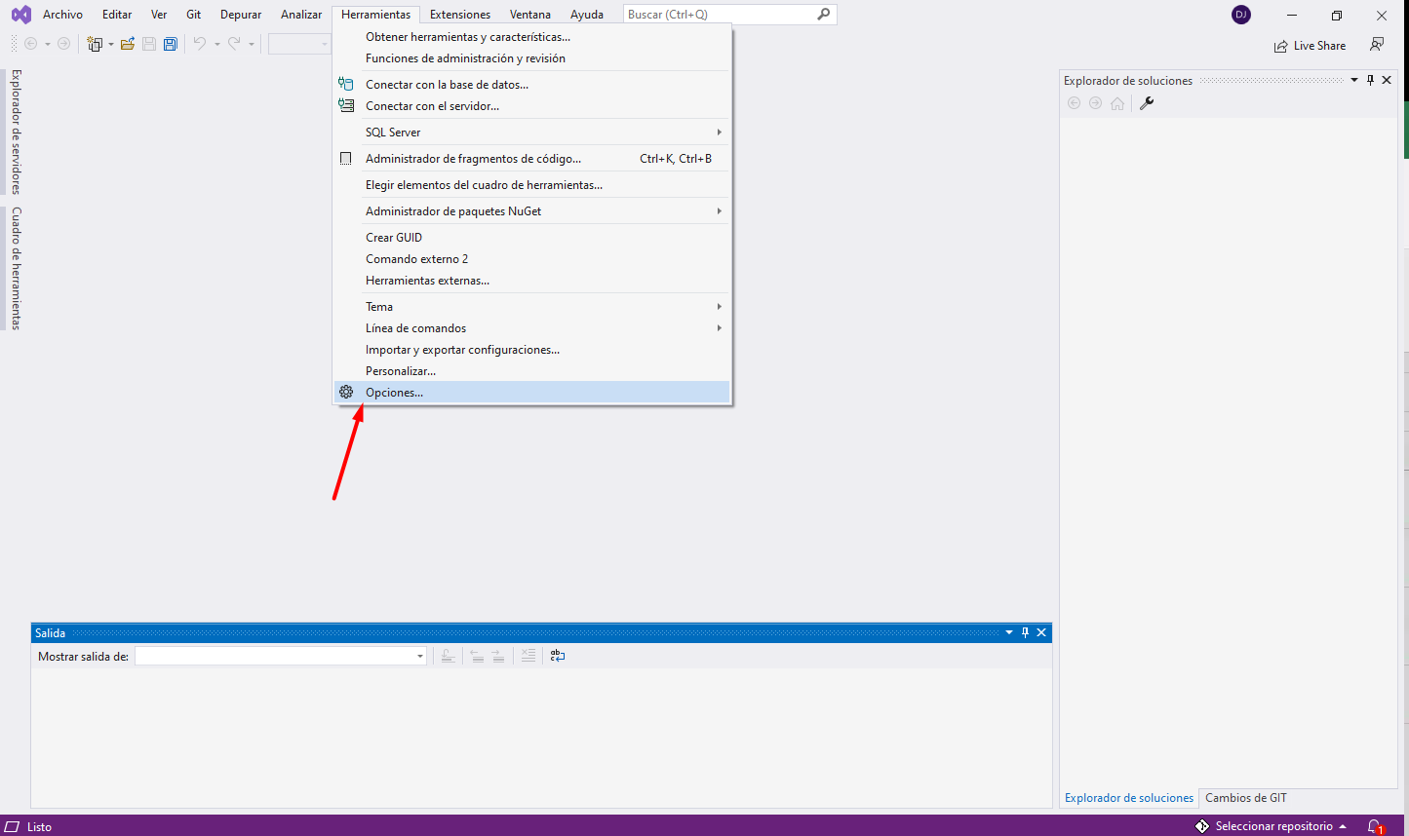Expand the Mostrar salida de dropdown
This screenshot has height=836, width=1409.
420,657
